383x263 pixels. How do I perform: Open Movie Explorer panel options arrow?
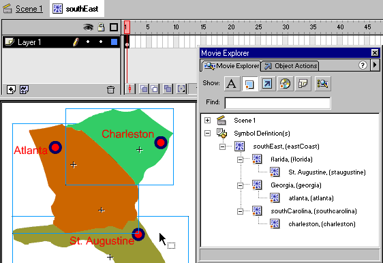(x=375, y=65)
